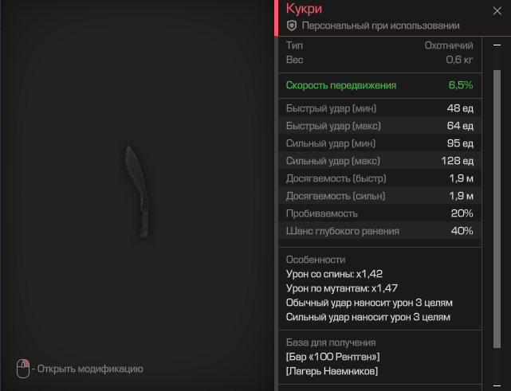Screen dimensions: 511x391
Task: Click the Сильный удар (макс) row
Action: (x=379, y=161)
